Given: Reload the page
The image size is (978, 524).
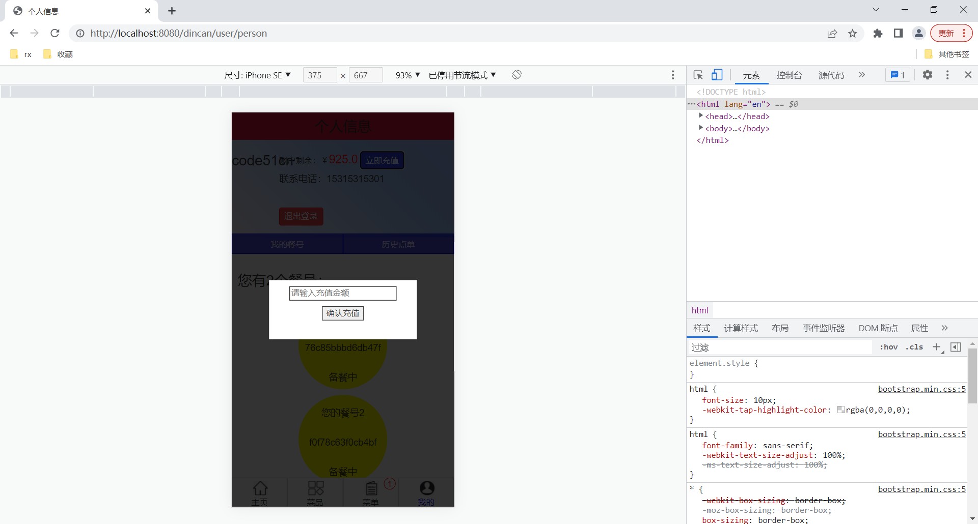Looking at the screenshot, I should click(55, 33).
